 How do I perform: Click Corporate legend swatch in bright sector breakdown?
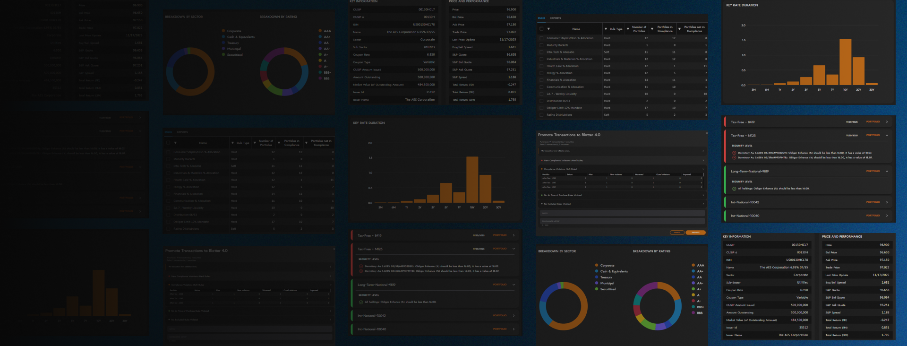point(597,265)
